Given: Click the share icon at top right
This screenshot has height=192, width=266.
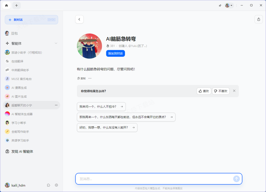Looking at the screenshot, I should (258, 19).
